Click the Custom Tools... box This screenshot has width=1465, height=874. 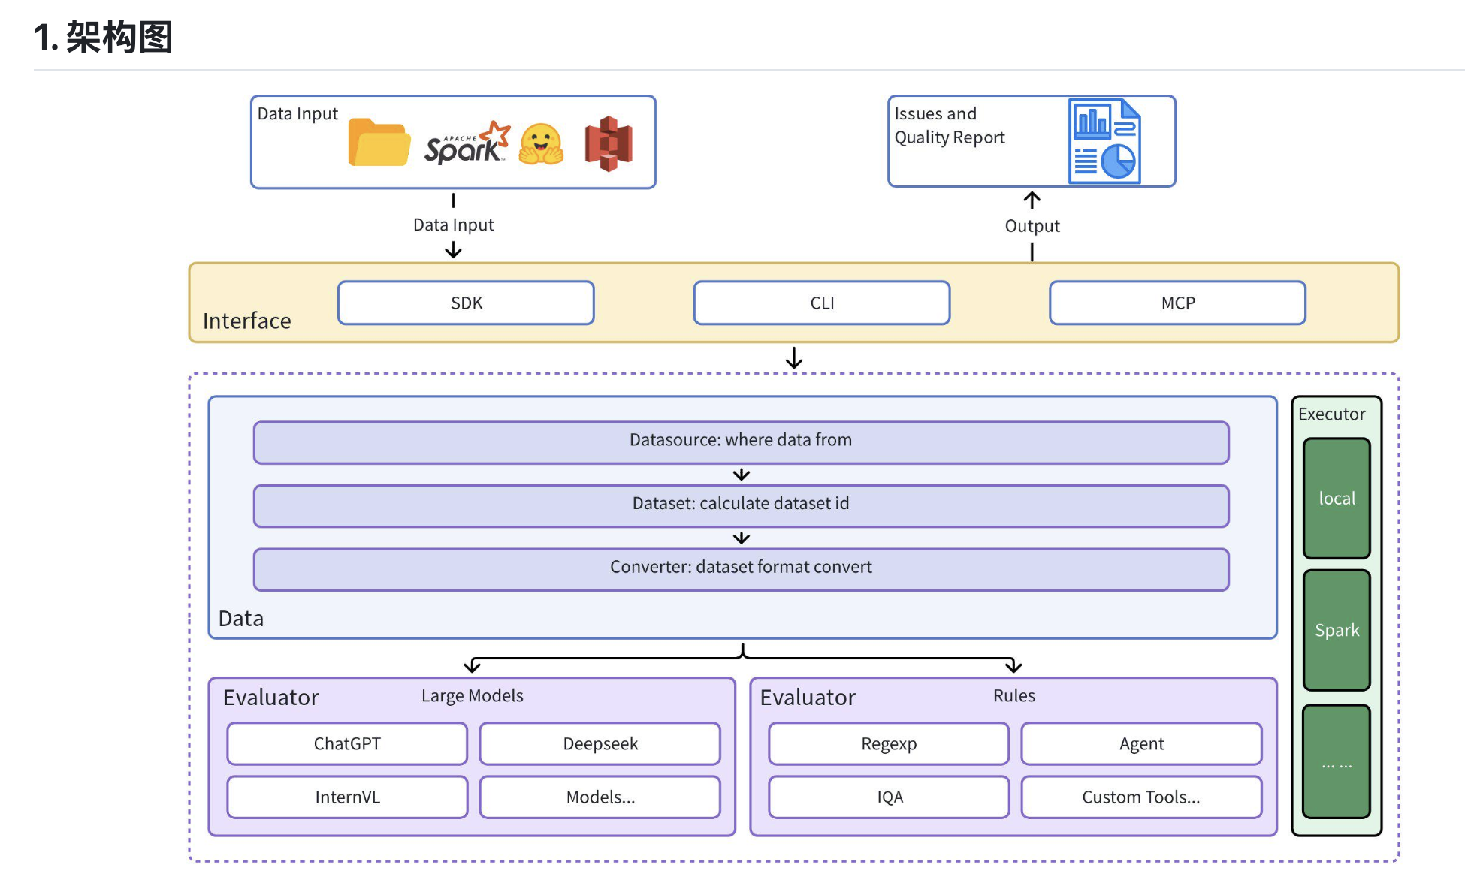point(1140,797)
